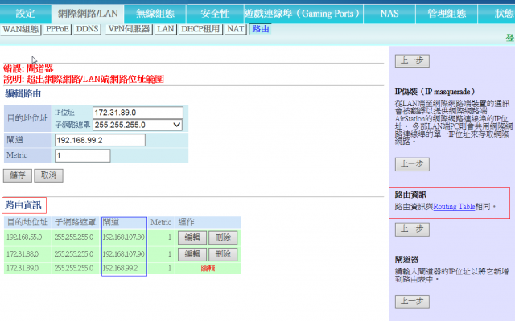Click the 子網路遮罩 column header

point(75,223)
